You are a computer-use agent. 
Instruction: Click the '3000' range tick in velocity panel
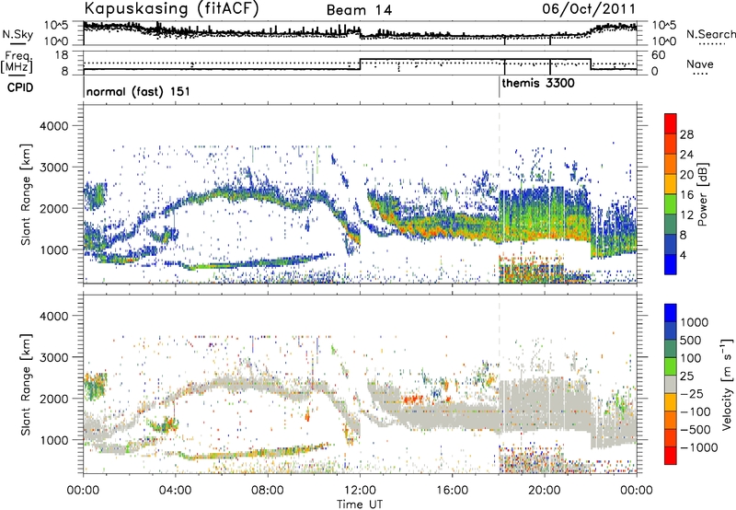[54, 357]
